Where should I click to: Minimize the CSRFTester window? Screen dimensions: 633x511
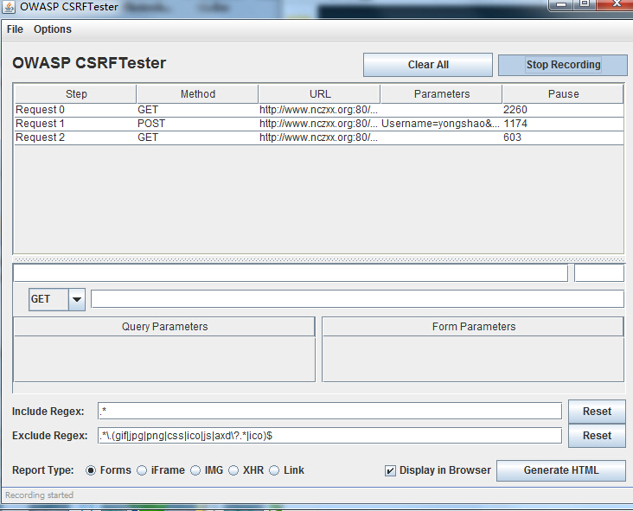[x=561, y=4]
